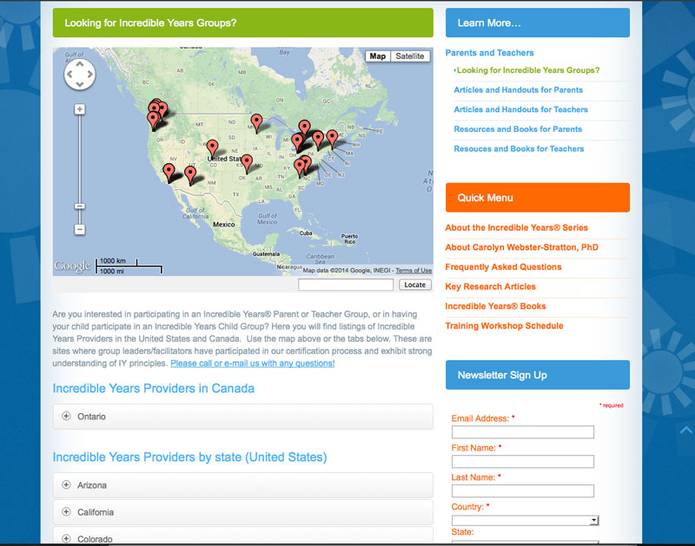Click the 'Newsletter Sign Up' header

pyautogui.click(x=538, y=375)
